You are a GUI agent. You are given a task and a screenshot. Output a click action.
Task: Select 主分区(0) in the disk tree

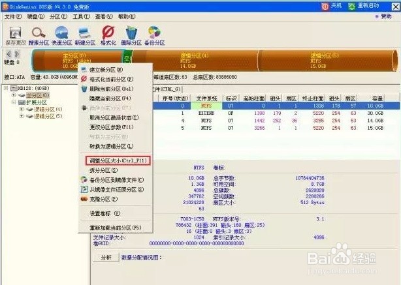pos(38,95)
